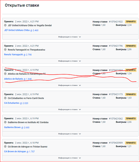Expand bet info for CA Estudiantes bet

tap(70, 110)
